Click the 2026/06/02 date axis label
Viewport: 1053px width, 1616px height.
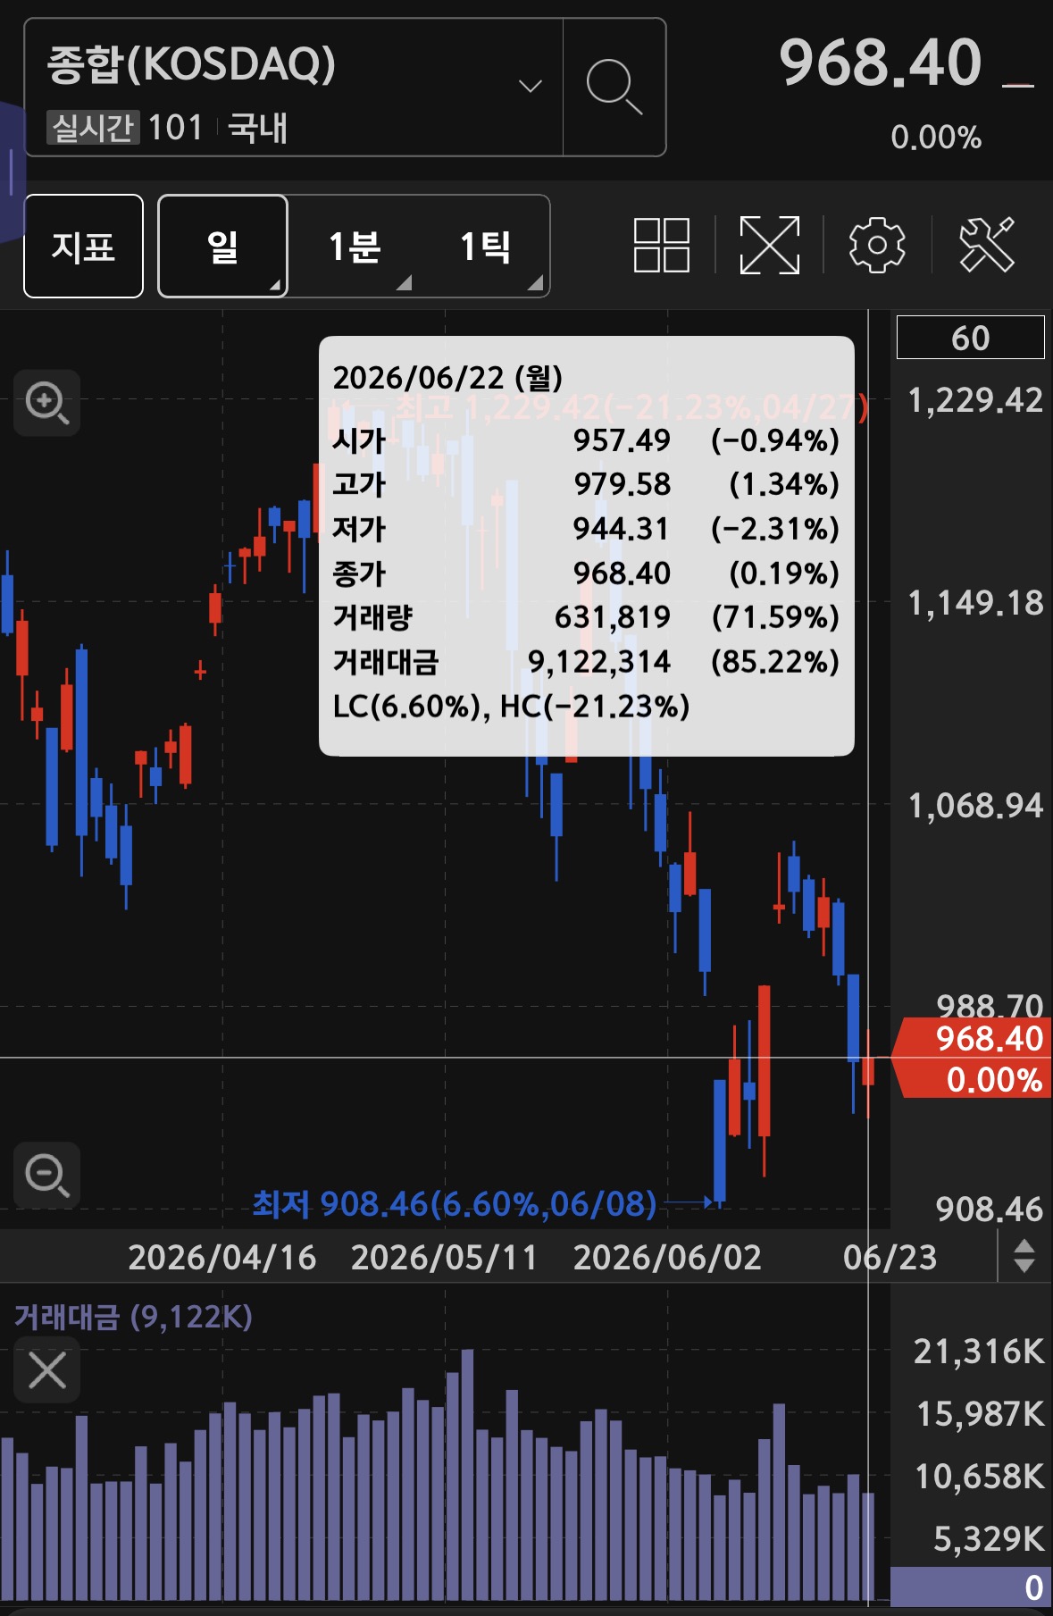coord(667,1257)
